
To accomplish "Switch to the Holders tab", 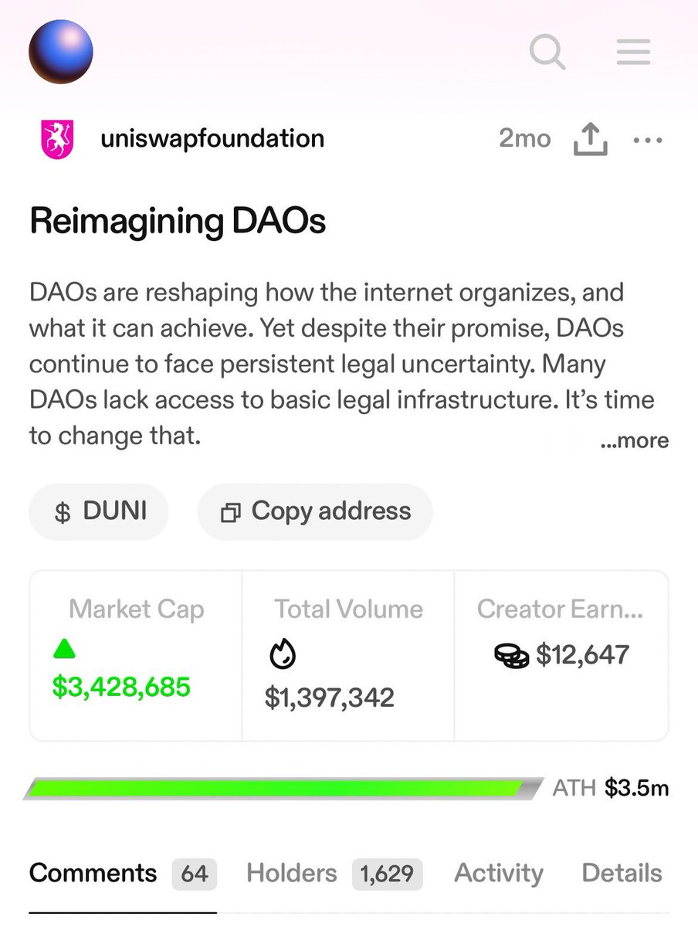I will tap(292, 874).
